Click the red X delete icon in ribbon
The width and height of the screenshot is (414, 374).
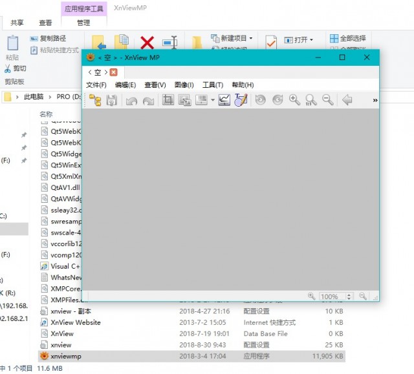(x=147, y=43)
